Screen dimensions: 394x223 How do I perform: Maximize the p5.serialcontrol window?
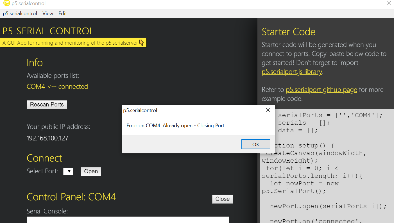(369, 3)
